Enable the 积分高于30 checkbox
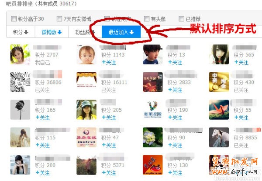The height and width of the screenshot is (181, 262). click(x=14, y=19)
